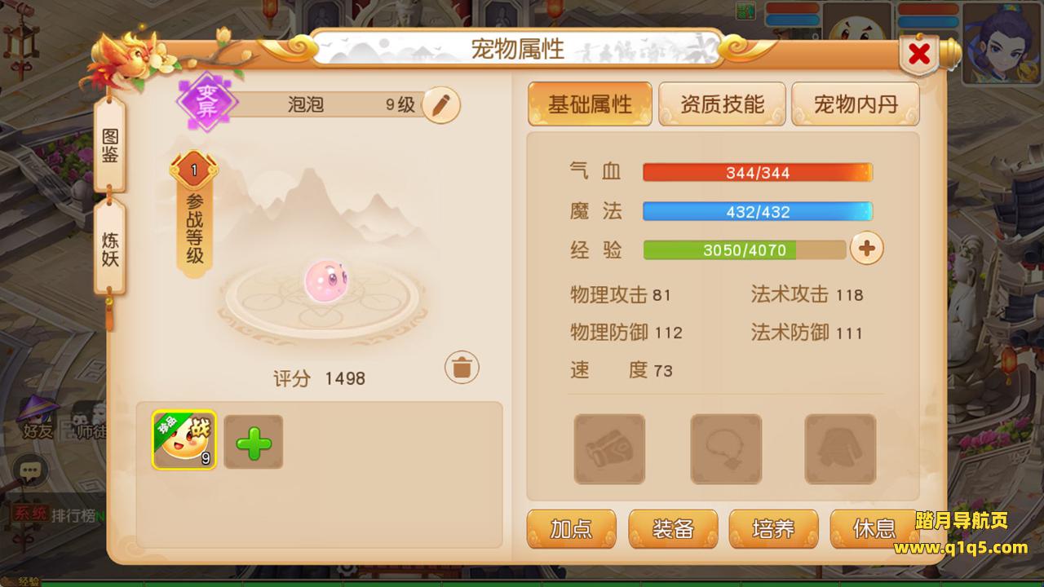Click the empty necklace equipment slot
Image resolution: width=1044 pixels, height=587 pixels.
[x=726, y=449]
